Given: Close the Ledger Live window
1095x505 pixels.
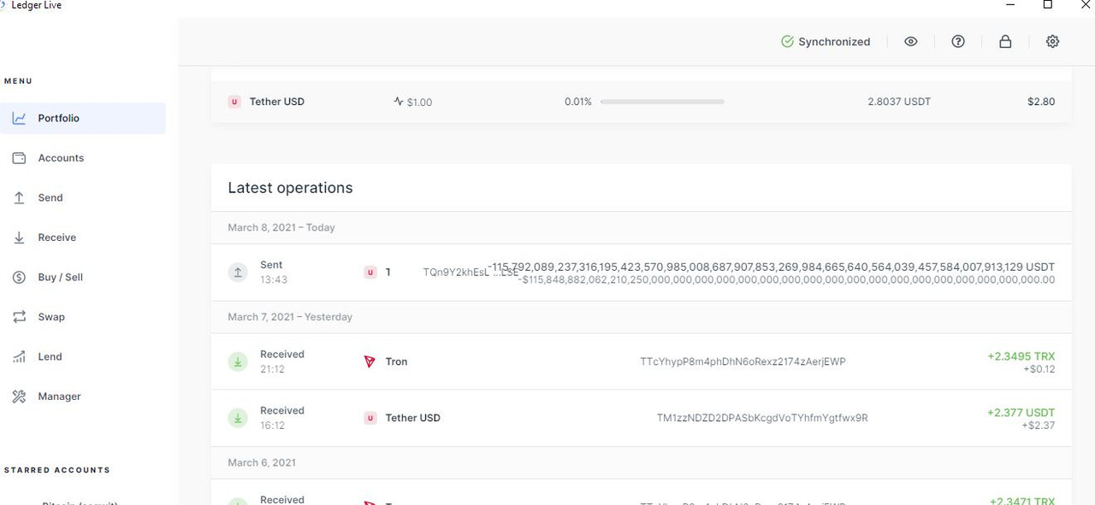Looking at the screenshot, I should (x=1086, y=4).
